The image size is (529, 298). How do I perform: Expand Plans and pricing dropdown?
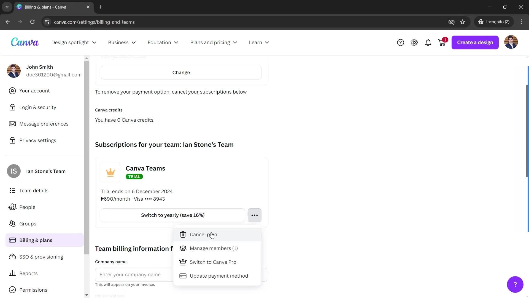pos(214,42)
